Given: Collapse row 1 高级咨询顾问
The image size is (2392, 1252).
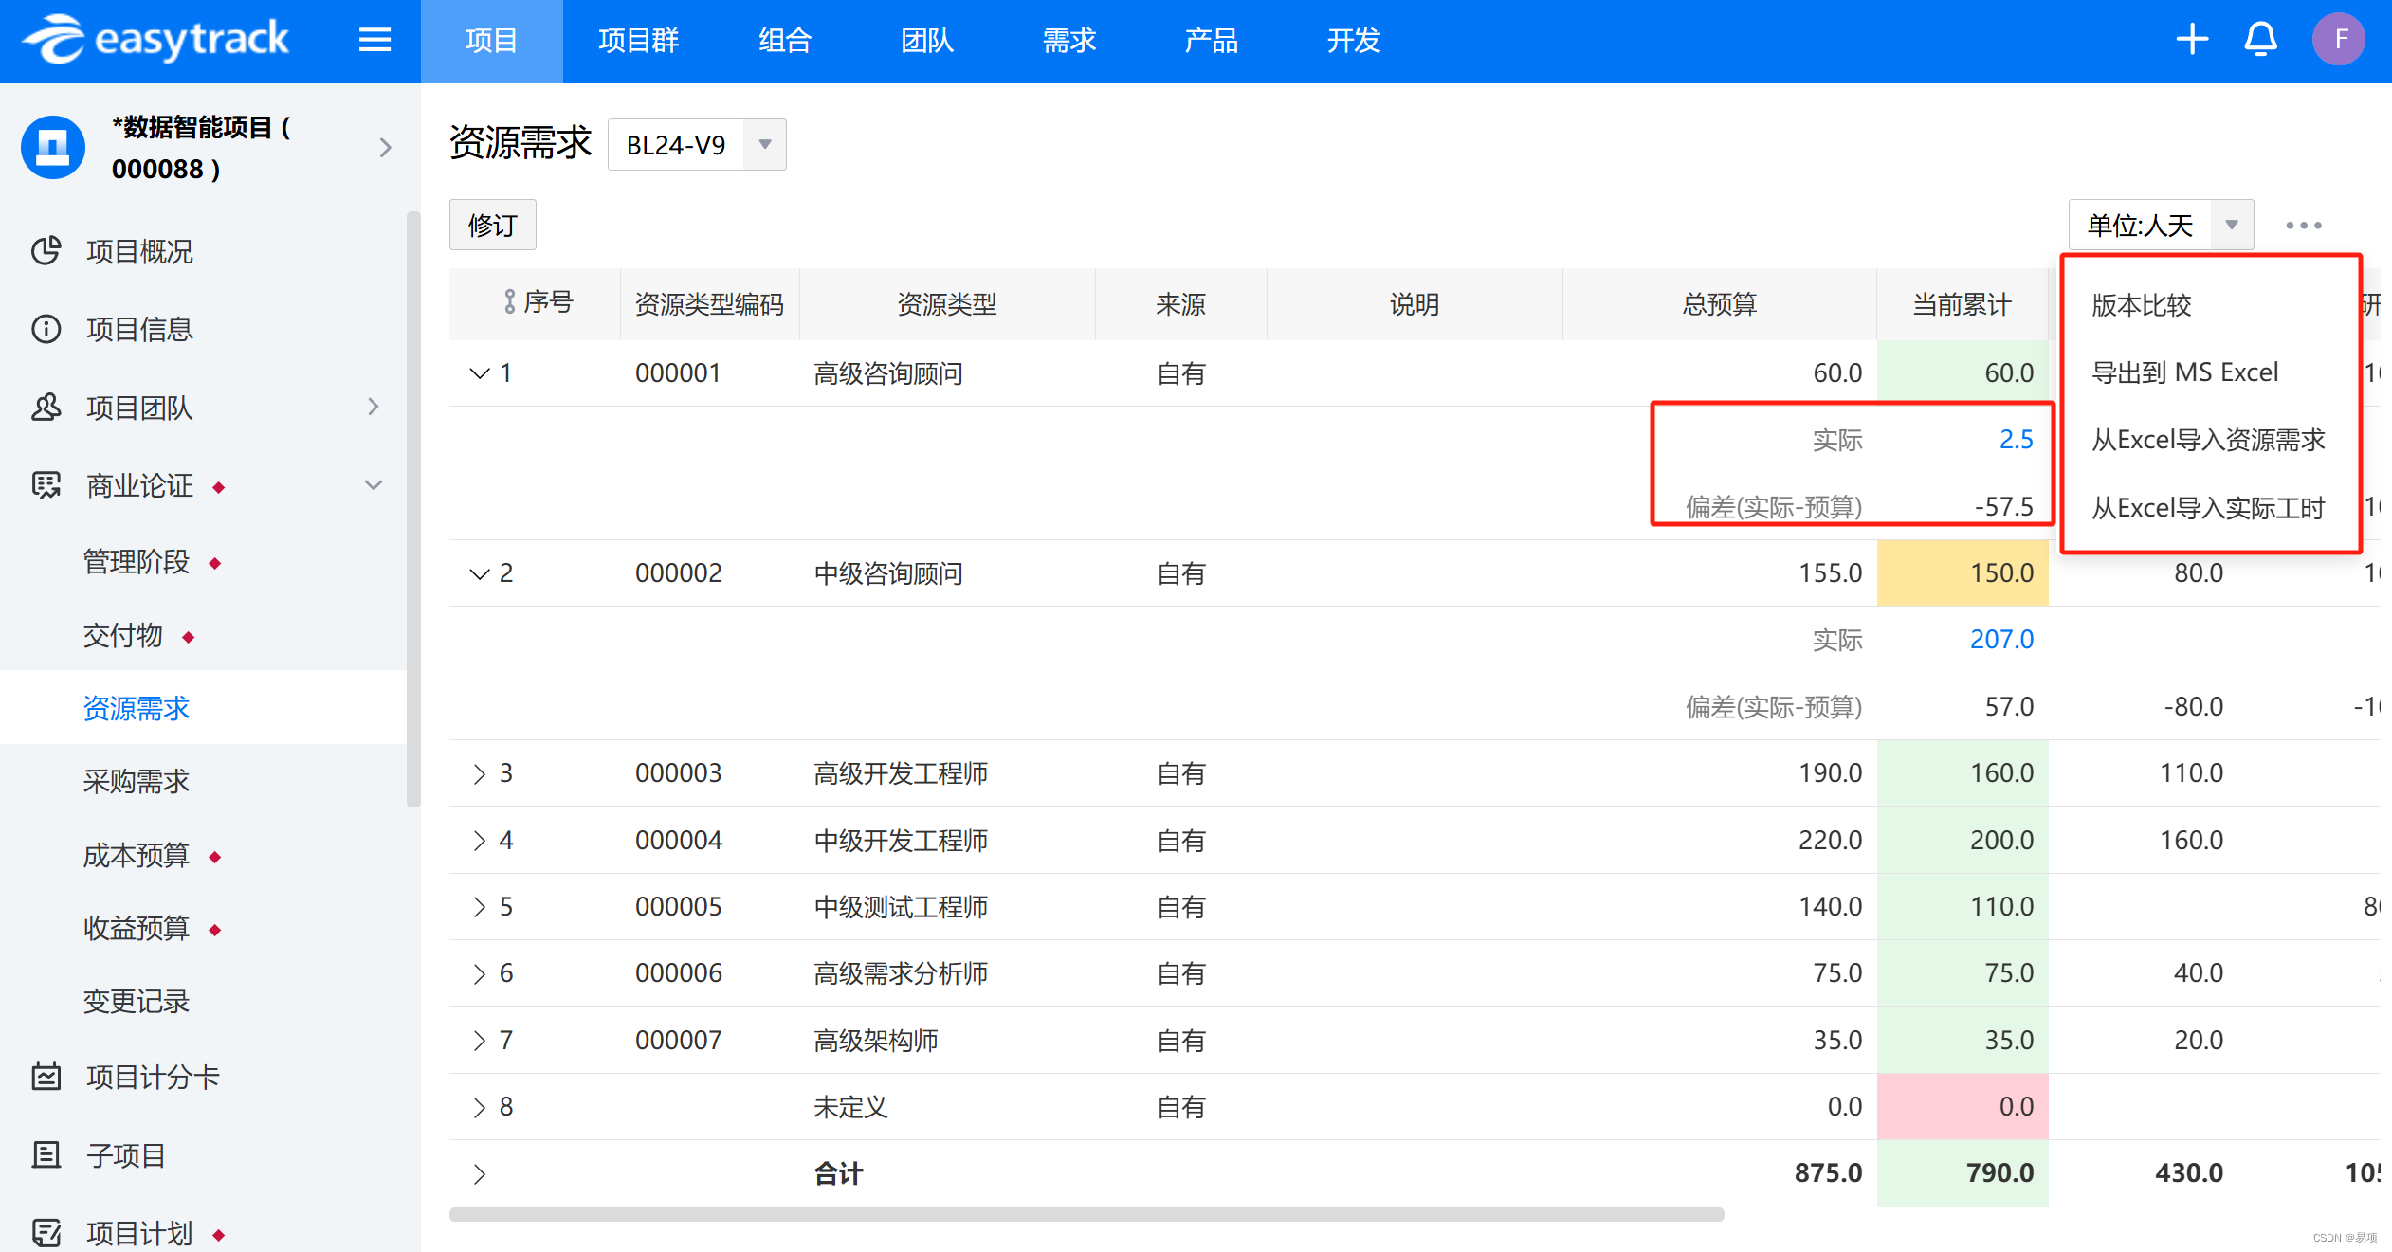Looking at the screenshot, I should (479, 373).
